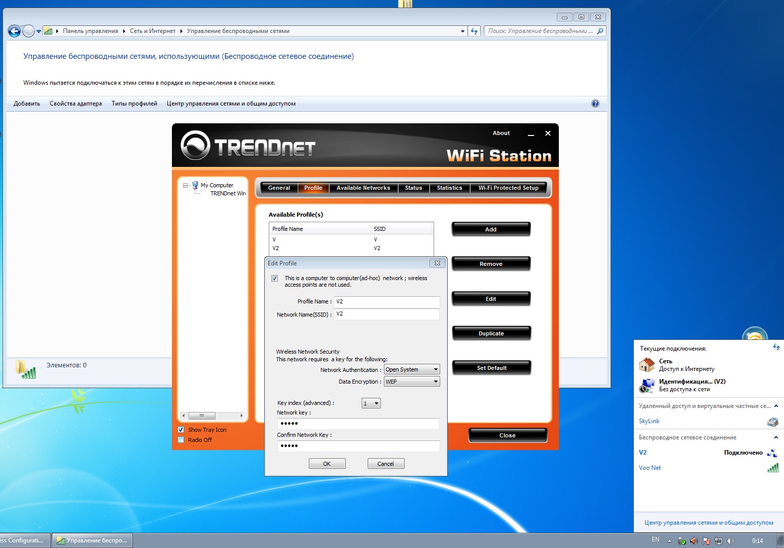The height and width of the screenshot is (548, 784).
Task: Click the explorer Back arrow button
Action: coord(14,31)
